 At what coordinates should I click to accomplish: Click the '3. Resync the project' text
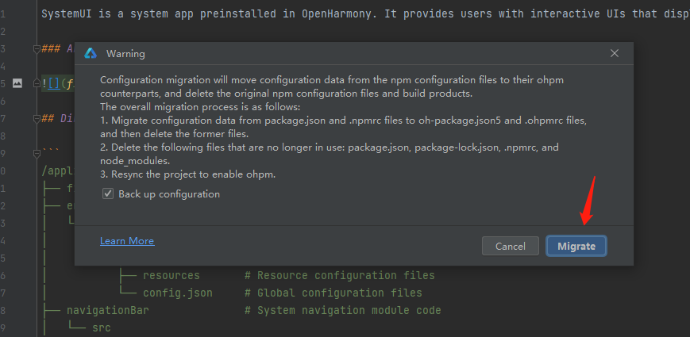coord(187,174)
